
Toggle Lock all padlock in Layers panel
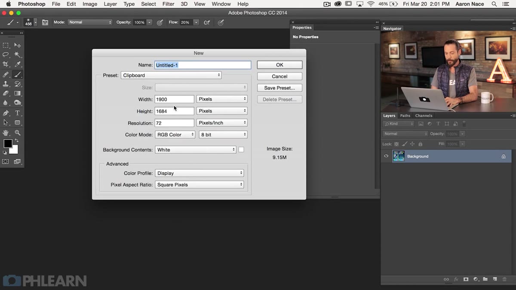421,144
